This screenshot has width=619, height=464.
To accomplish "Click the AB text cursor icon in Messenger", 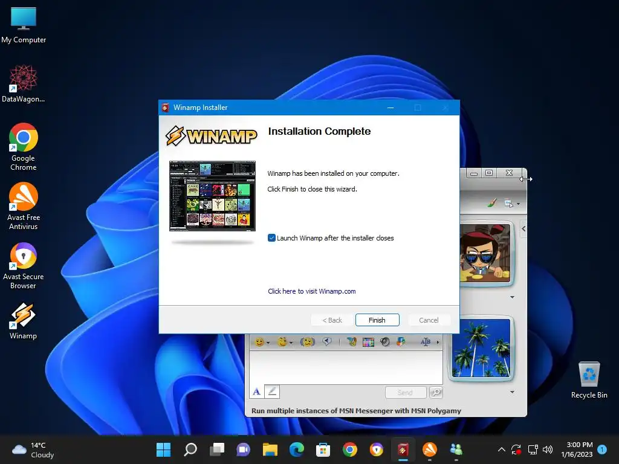I will pyautogui.click(x=426, y=342).
